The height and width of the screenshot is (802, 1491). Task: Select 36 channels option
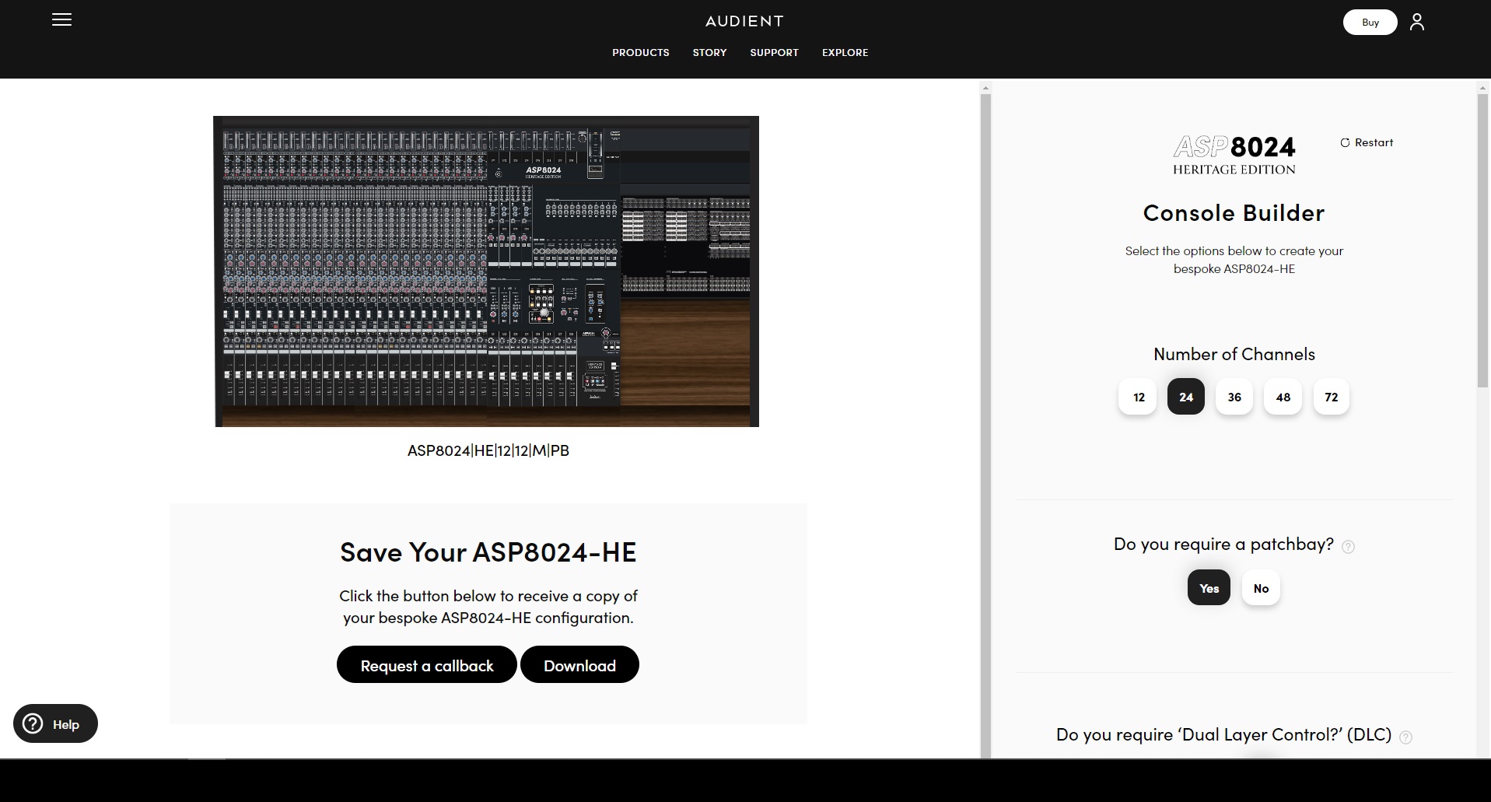[1234, 397]
